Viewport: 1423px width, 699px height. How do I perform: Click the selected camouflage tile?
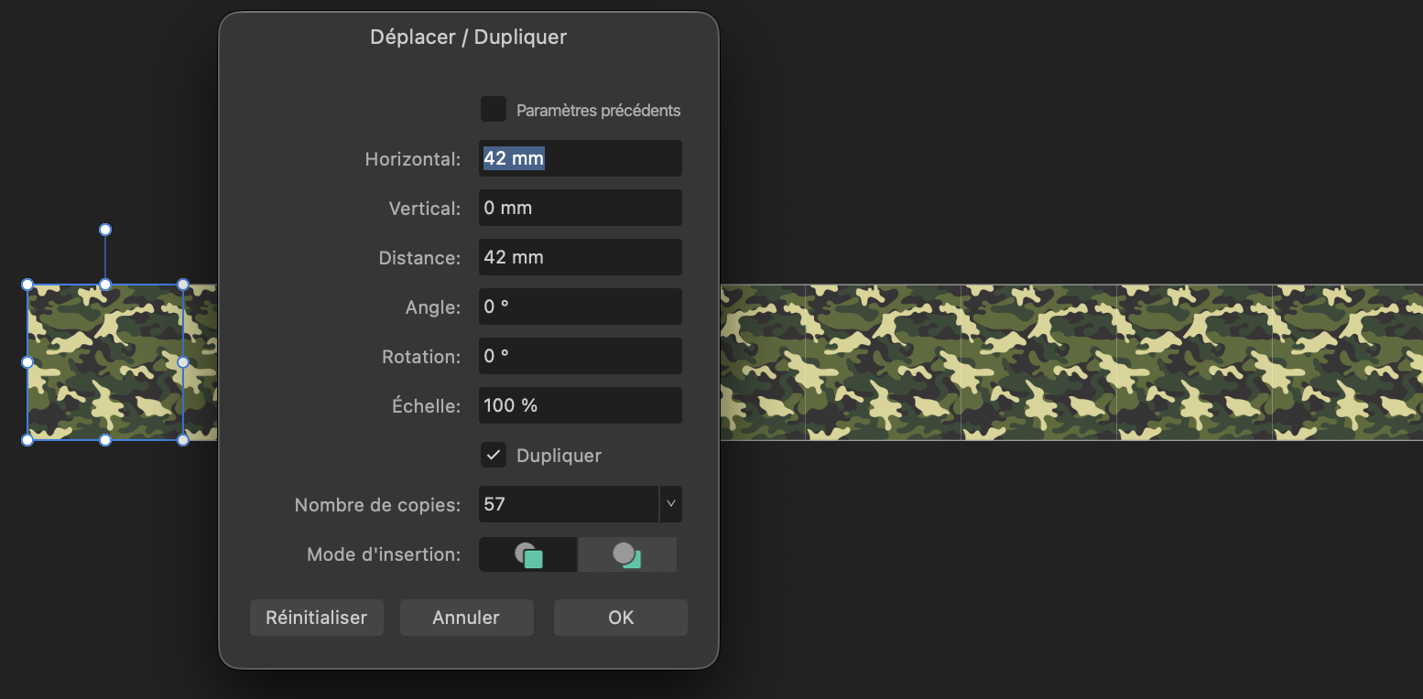105,362
